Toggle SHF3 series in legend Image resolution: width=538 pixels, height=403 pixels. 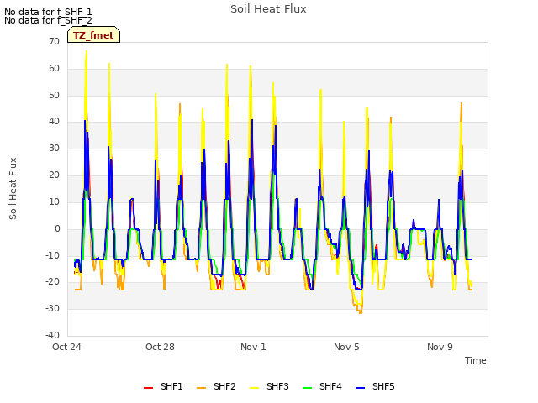pos(269,386)
